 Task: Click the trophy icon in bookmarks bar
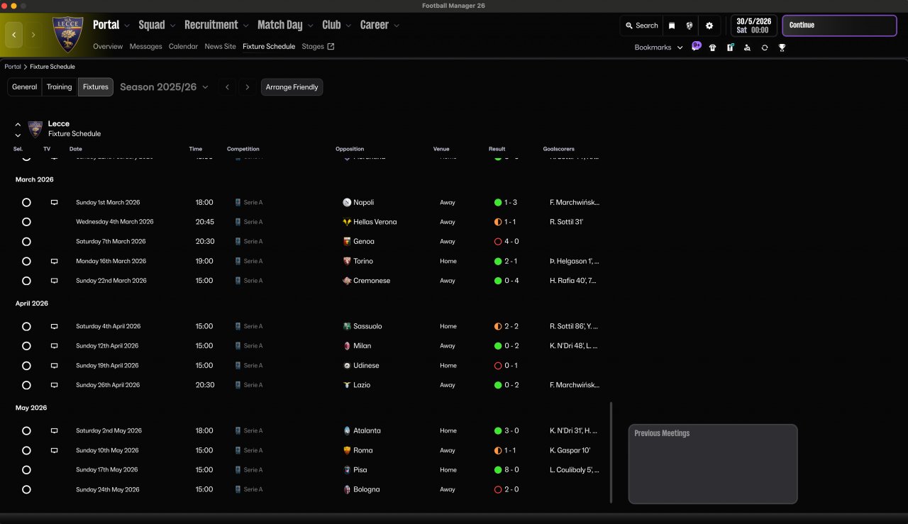tap(782, 48)
